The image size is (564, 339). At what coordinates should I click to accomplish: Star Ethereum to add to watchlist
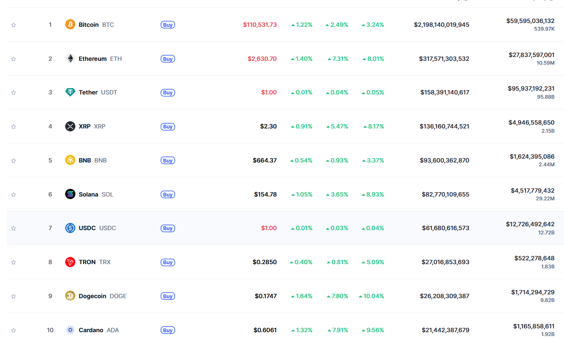coord(13,59)
